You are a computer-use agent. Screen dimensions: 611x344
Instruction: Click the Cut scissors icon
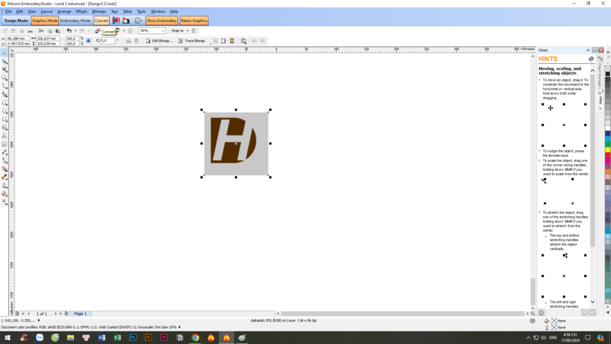[x=41, y=31]
